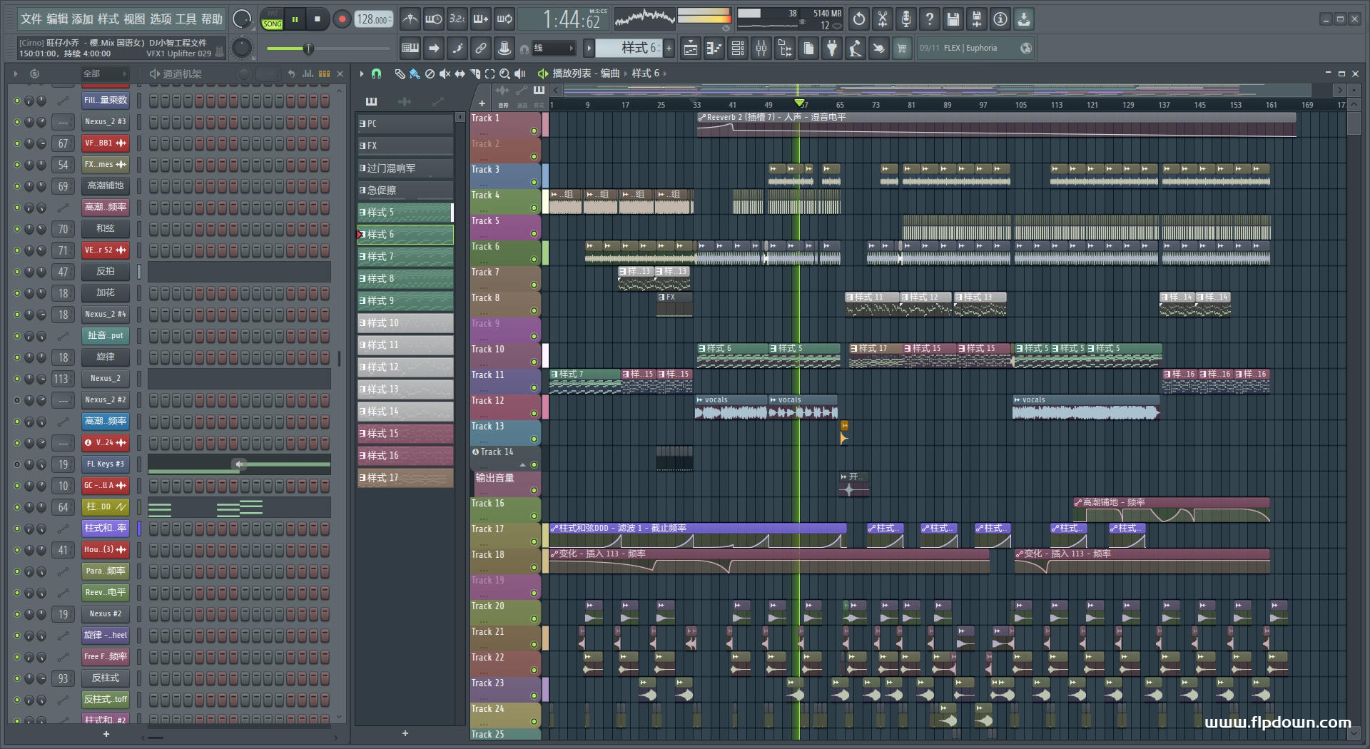Open the 文件 menu
Image resolution: width=1370 pixels, height=749 pixels.
(31, 19)
